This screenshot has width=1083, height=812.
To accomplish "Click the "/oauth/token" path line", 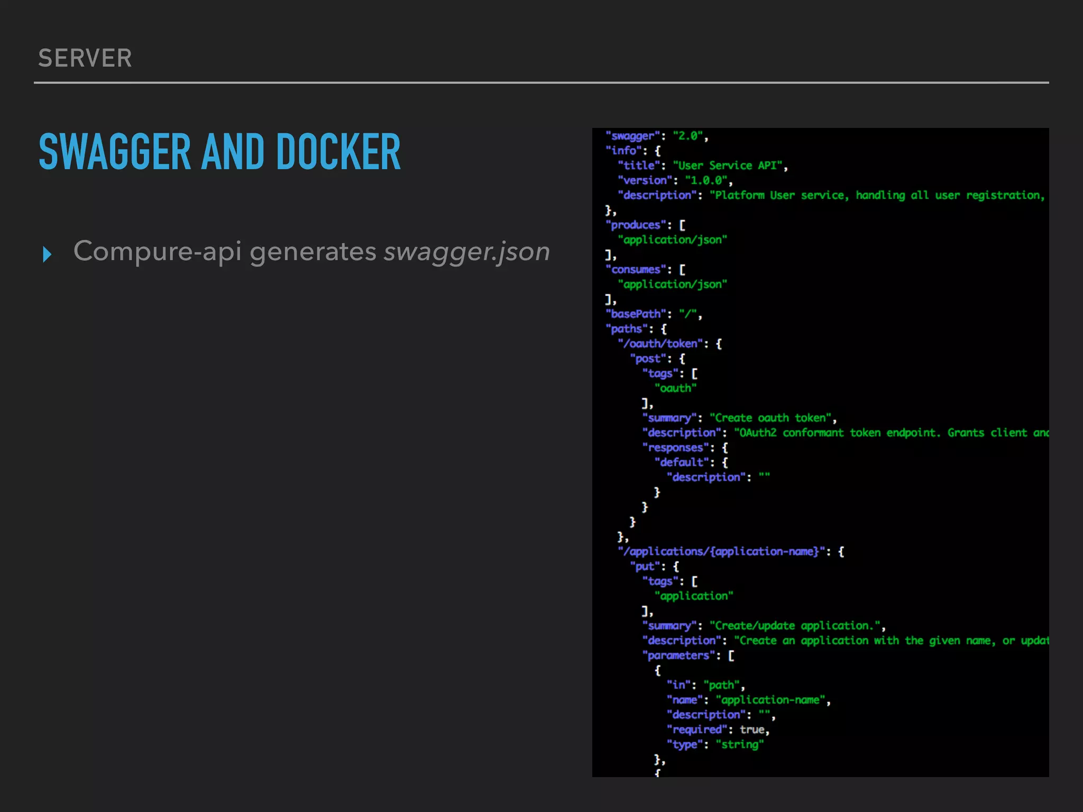I will [670, 344].
